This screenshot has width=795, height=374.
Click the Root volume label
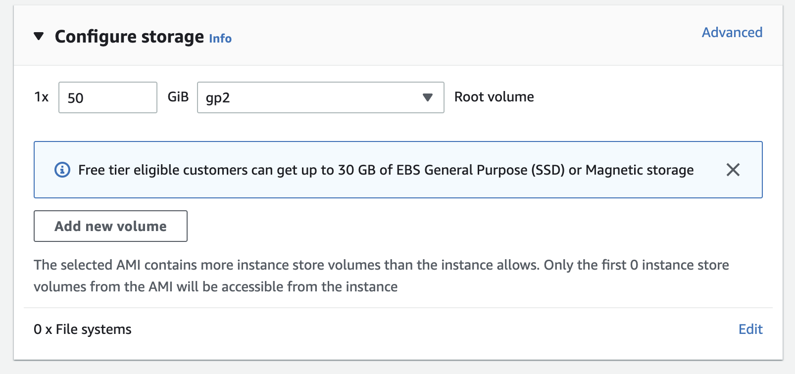(494, 97)
